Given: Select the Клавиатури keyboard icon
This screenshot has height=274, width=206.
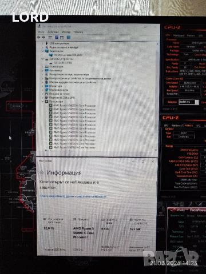Looking at the screenshot, I should [46, 67].
